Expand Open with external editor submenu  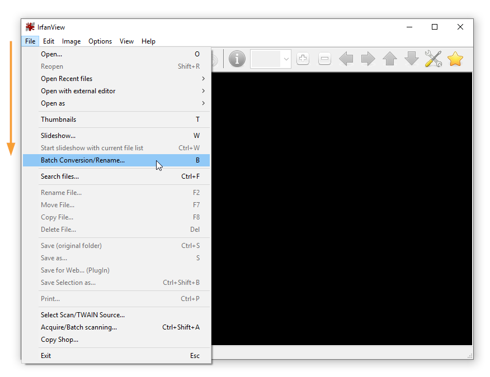click(116, 91)
